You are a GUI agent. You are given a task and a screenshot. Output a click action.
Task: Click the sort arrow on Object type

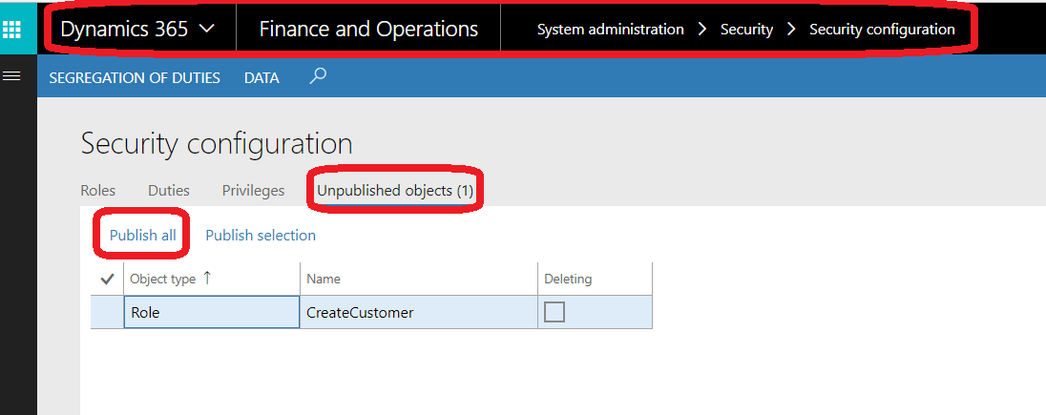tap(207, 279)
